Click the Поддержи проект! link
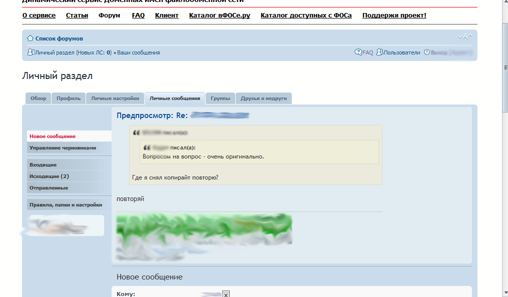 pyautogui.click(x=394, y=15)
